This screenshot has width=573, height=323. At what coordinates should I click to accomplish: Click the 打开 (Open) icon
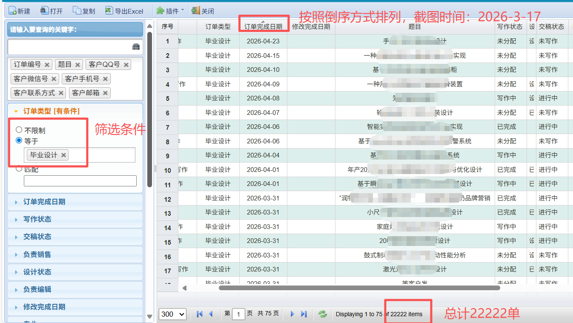point(45,11)
